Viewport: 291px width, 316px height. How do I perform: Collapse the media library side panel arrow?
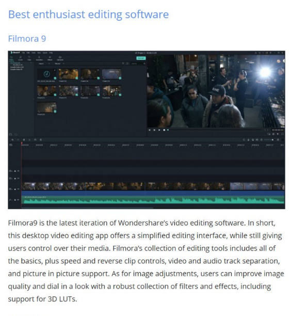(x=34, y=99)
